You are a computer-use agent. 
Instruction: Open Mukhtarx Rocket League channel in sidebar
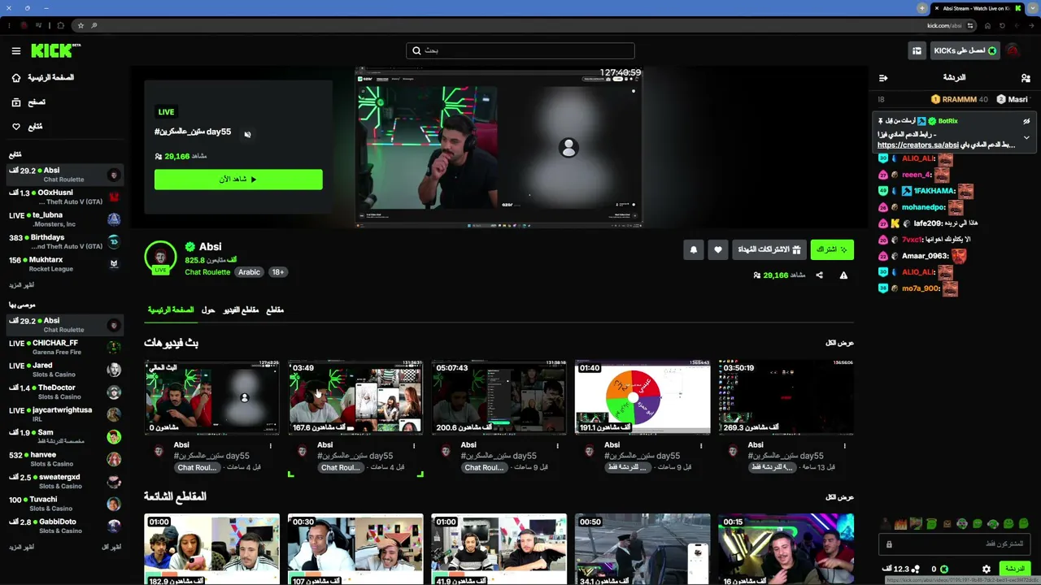[x=65, y=264]
